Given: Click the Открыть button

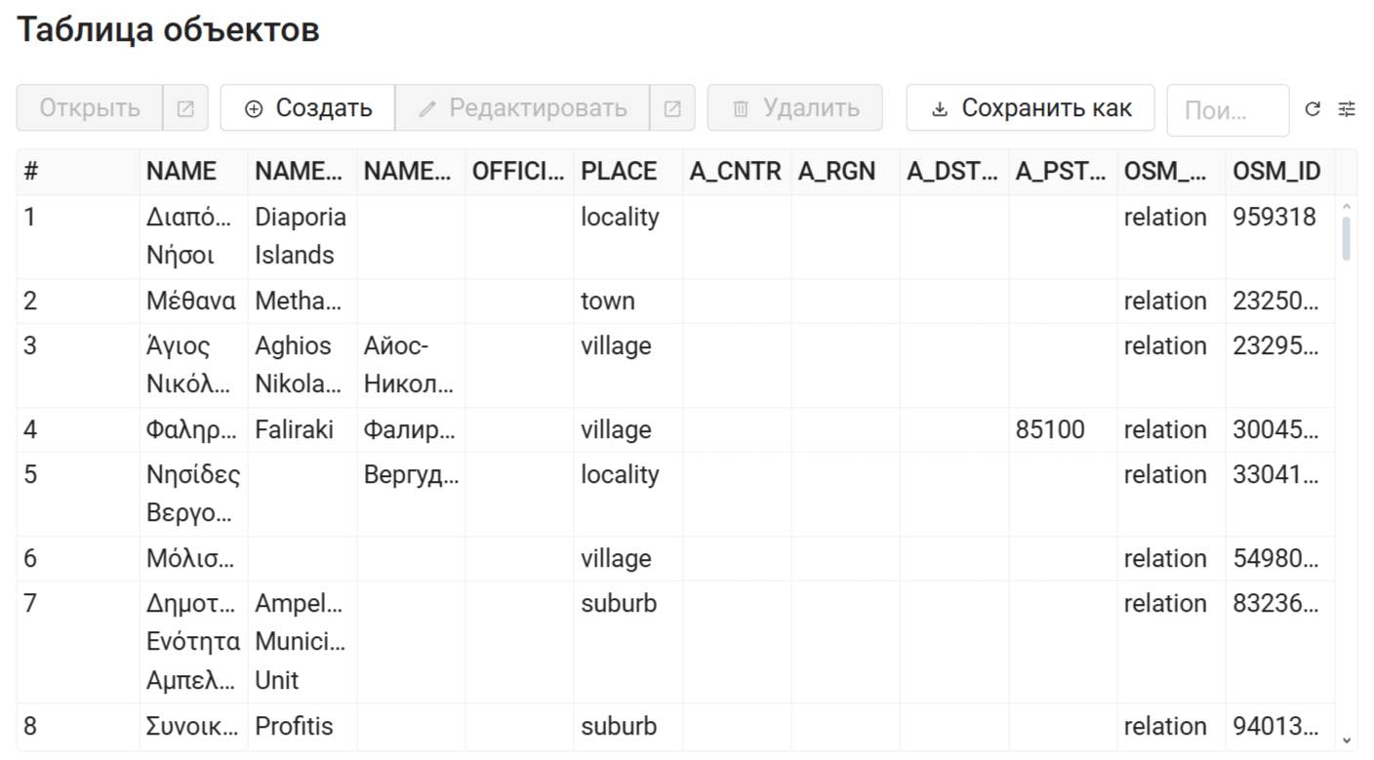Looking at the screenshot, I should point(90,108).
